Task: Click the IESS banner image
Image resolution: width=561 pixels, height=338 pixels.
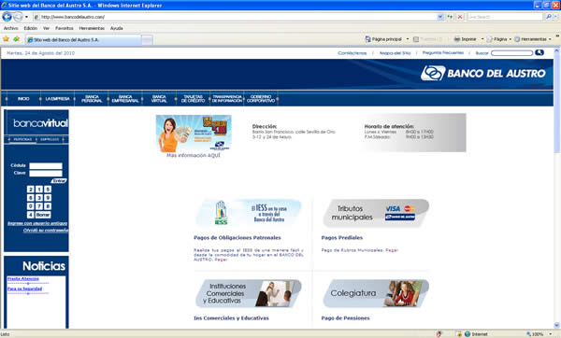Action: [249, 213]
